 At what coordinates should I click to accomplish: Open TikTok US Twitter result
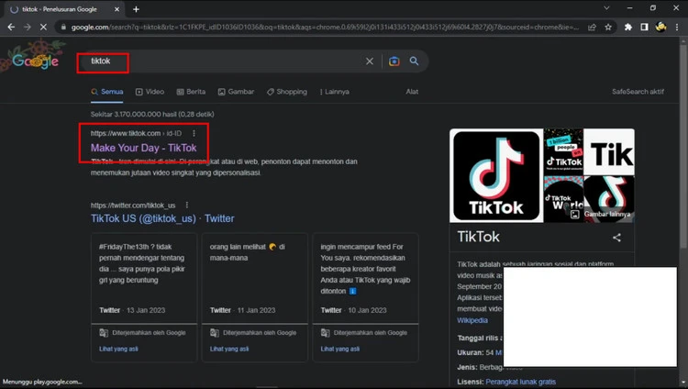point(162,218)
